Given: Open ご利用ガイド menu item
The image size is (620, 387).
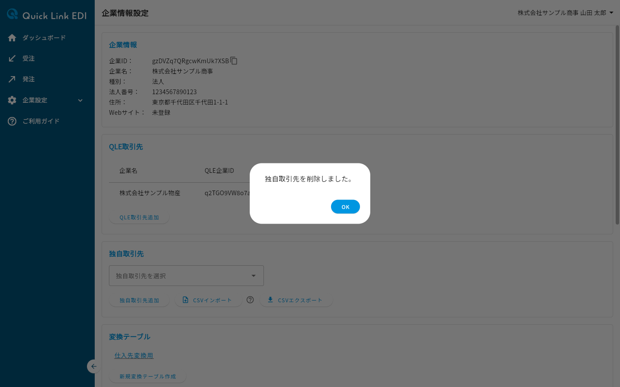Looking at the screenshot, I should (47, 121).
